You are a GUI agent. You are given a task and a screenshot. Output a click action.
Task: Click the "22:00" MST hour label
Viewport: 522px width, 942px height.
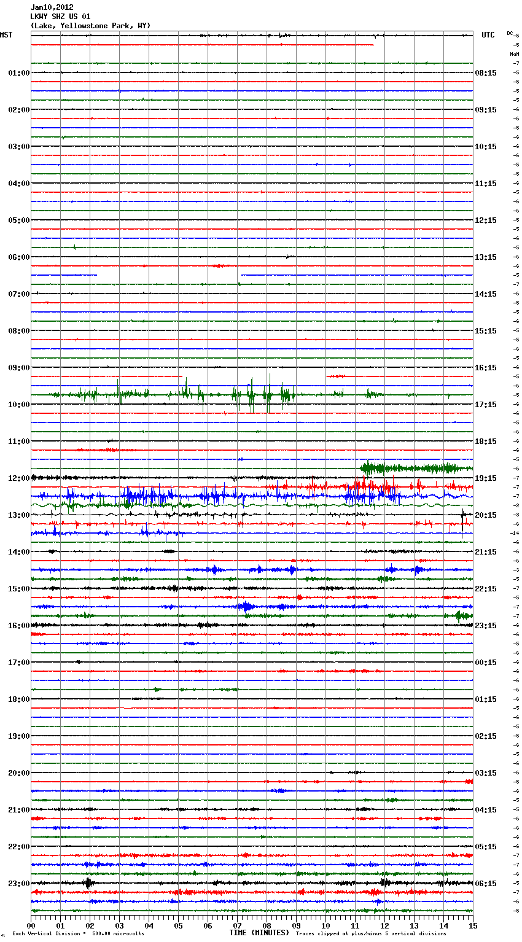coord(19,847)
